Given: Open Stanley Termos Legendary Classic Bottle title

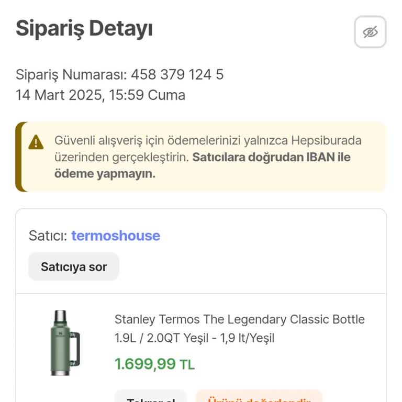Looking at the screenshot, I should point(239,319).
